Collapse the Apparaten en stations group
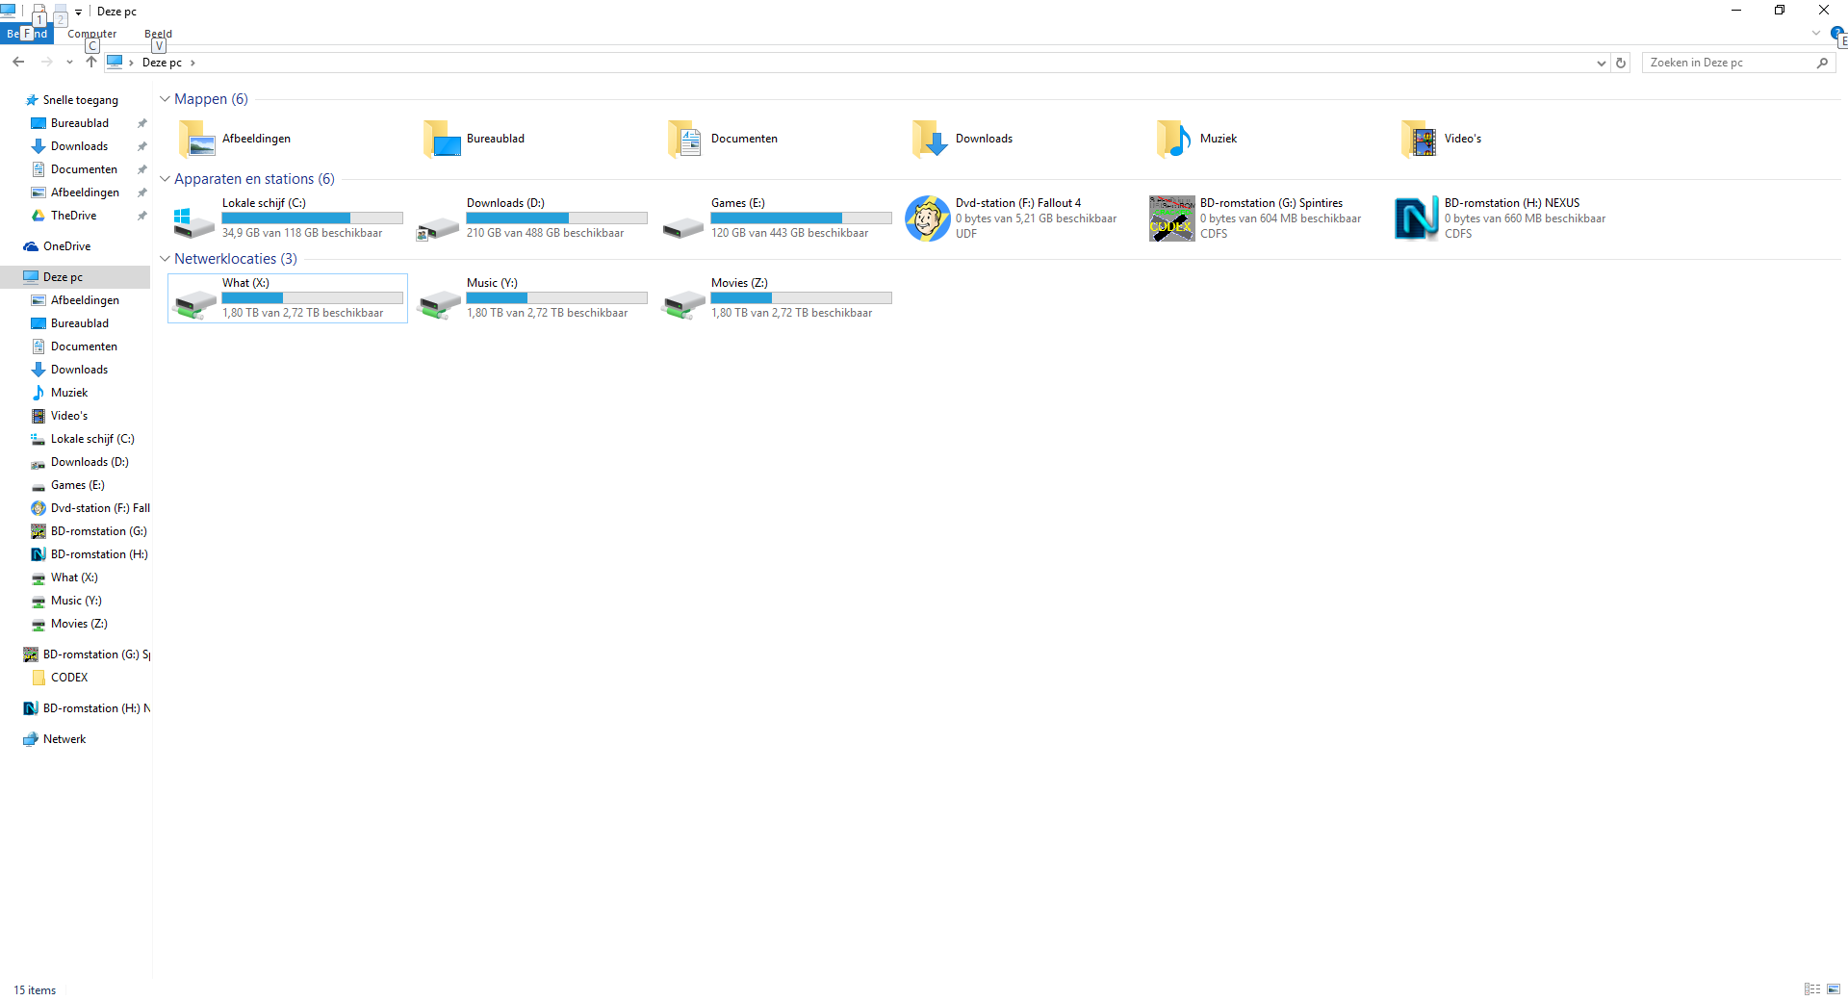Viewport: 1848px width, 1001px height. 165,179
